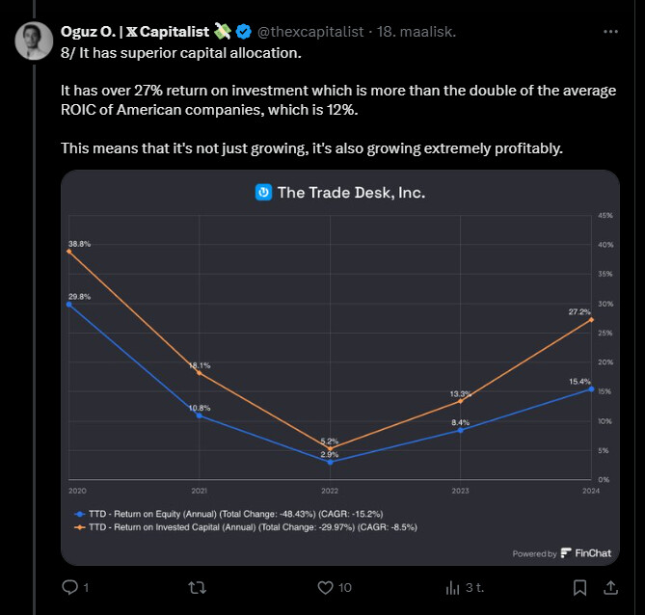This screenshot has width=645, height=615.
Task: Open Oguz O. profile picture
Action: coord(35,39)
